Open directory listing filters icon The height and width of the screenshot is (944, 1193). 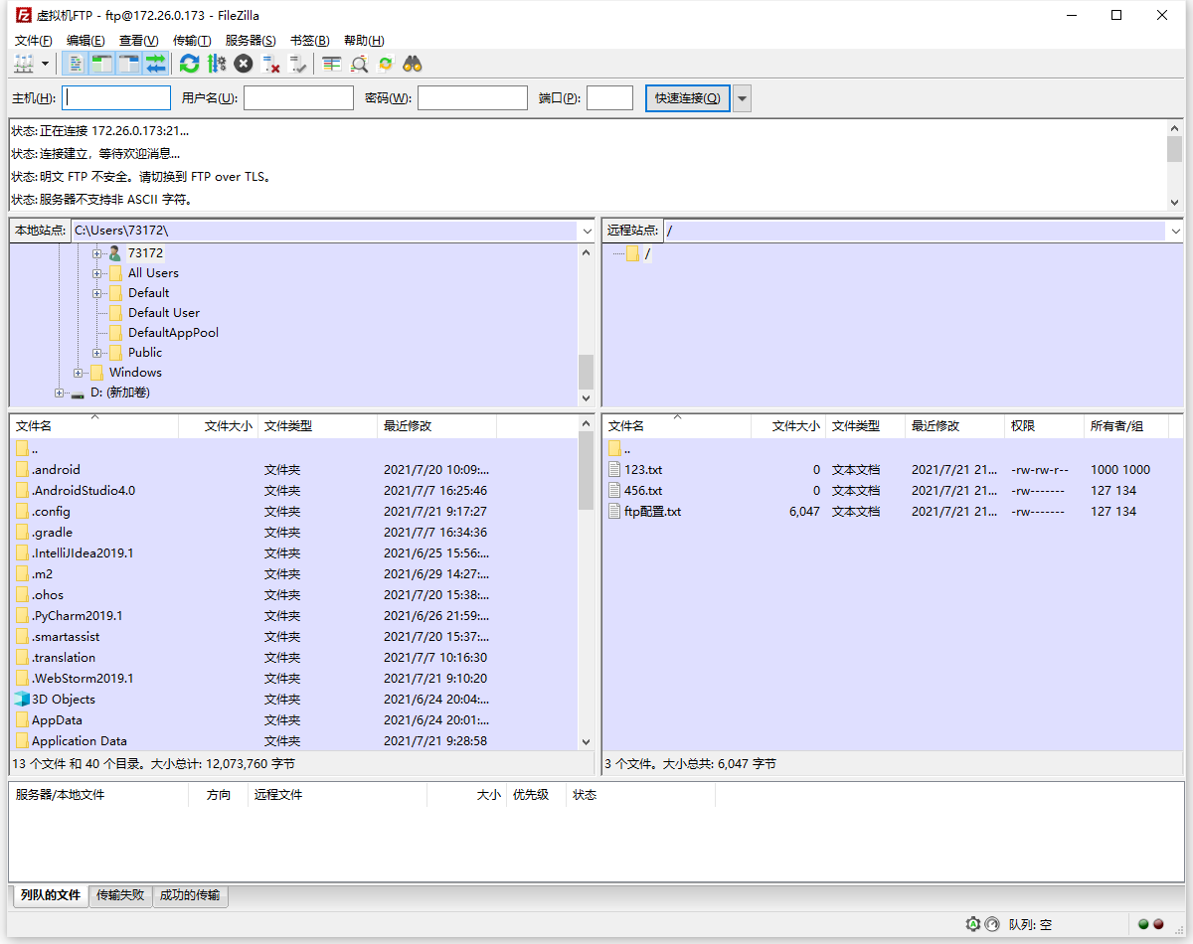pos(332,64)
